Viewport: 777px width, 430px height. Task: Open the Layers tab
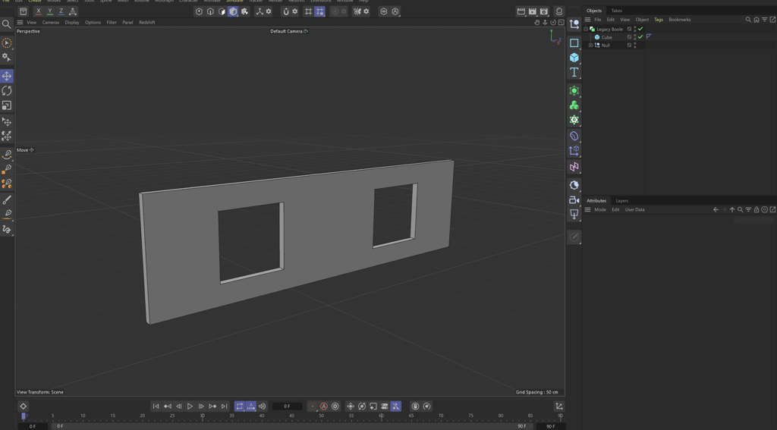621,201
